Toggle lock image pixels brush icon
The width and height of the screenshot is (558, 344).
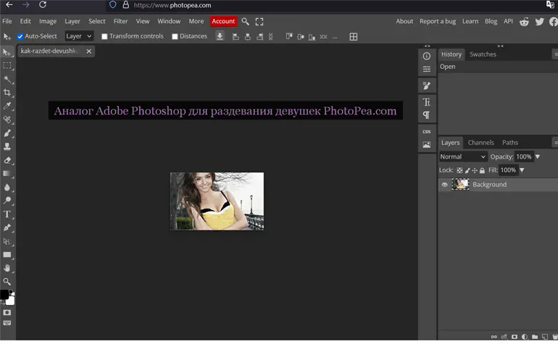point(467,170)
